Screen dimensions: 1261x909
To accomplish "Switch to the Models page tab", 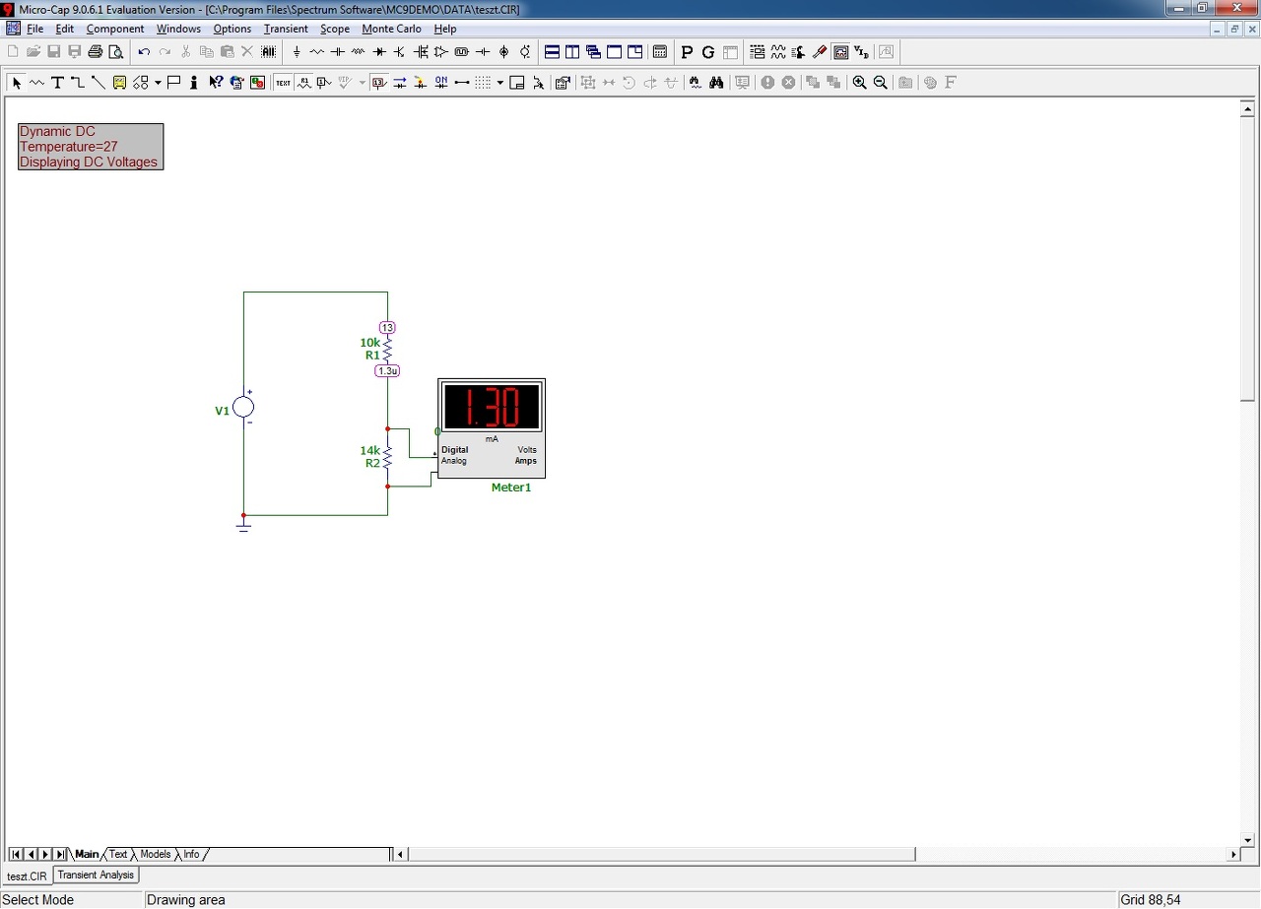I will [x=156, y=854].
